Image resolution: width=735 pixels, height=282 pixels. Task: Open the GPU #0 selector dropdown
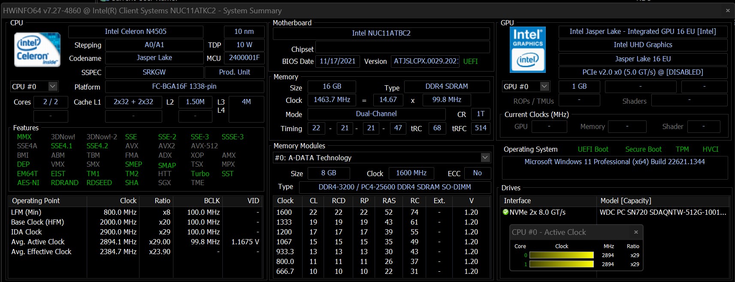[544, 87]
